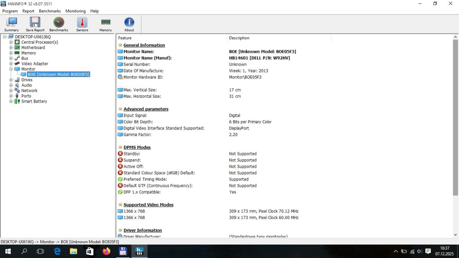Open the Summary toolbar icon
The image size is (459, 258).
[x=11, y=24]
